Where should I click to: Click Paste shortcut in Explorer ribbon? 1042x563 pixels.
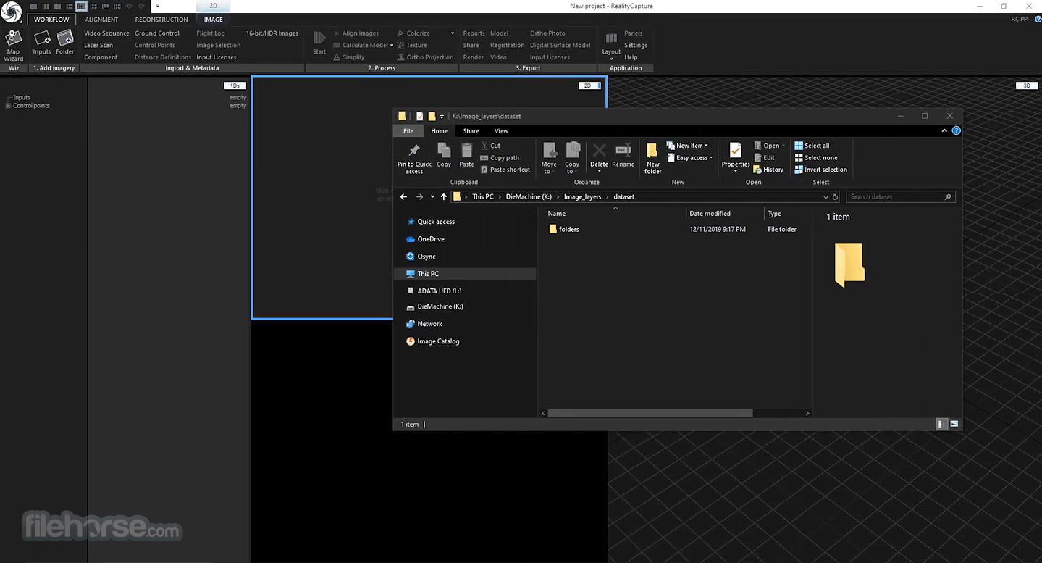click(x=505, y=170)
